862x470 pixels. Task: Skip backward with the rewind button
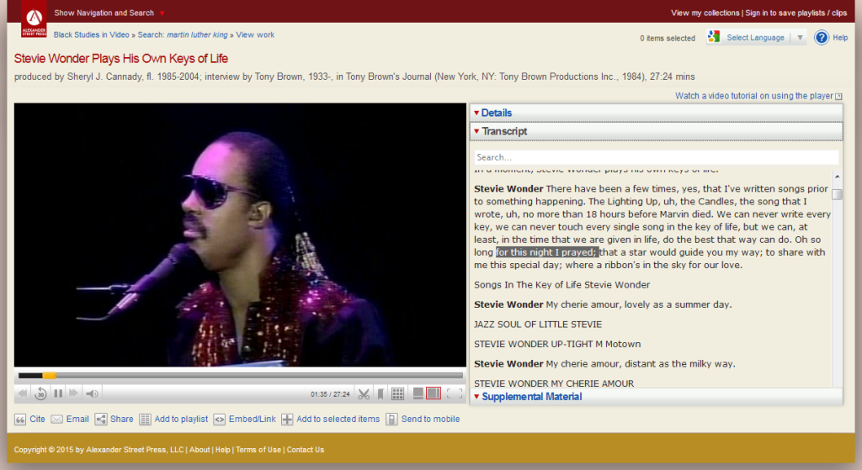(23, 393)
